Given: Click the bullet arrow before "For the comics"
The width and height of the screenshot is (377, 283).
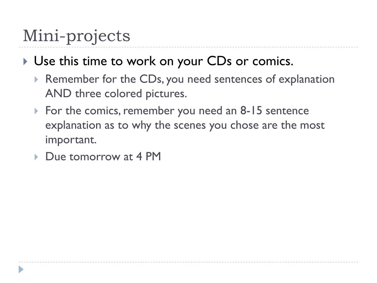Looking at the screenshot, I should (x=36, y=111).
